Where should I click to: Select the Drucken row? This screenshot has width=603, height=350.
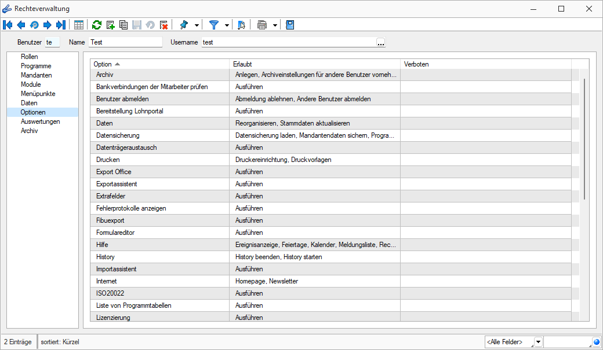click(330, 160)
